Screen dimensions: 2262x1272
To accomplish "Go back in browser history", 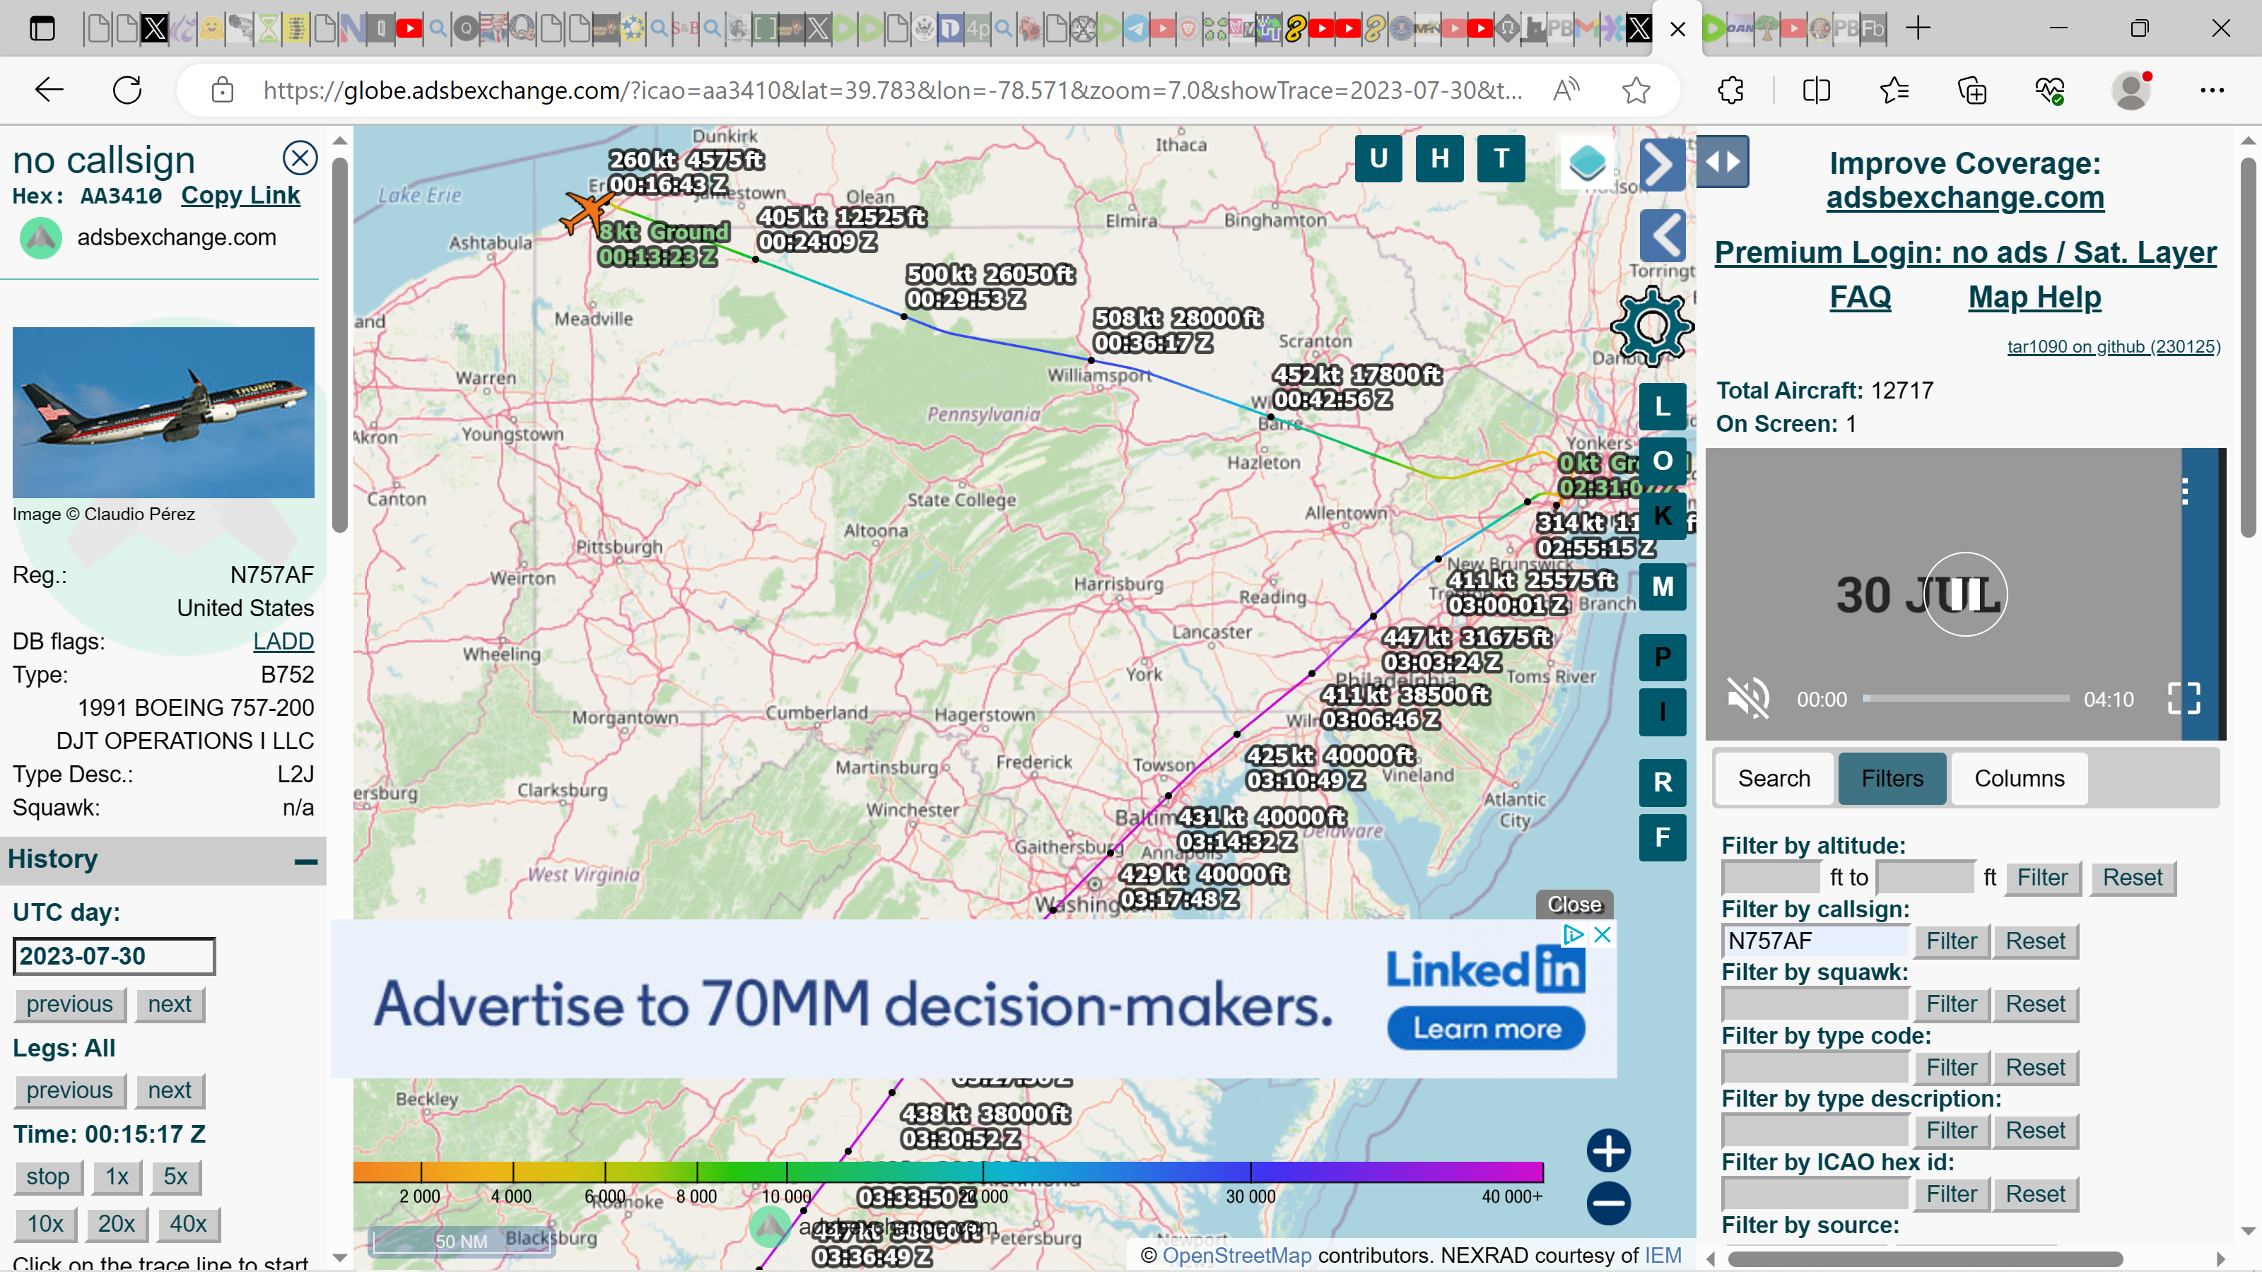I will pos(48,90).
